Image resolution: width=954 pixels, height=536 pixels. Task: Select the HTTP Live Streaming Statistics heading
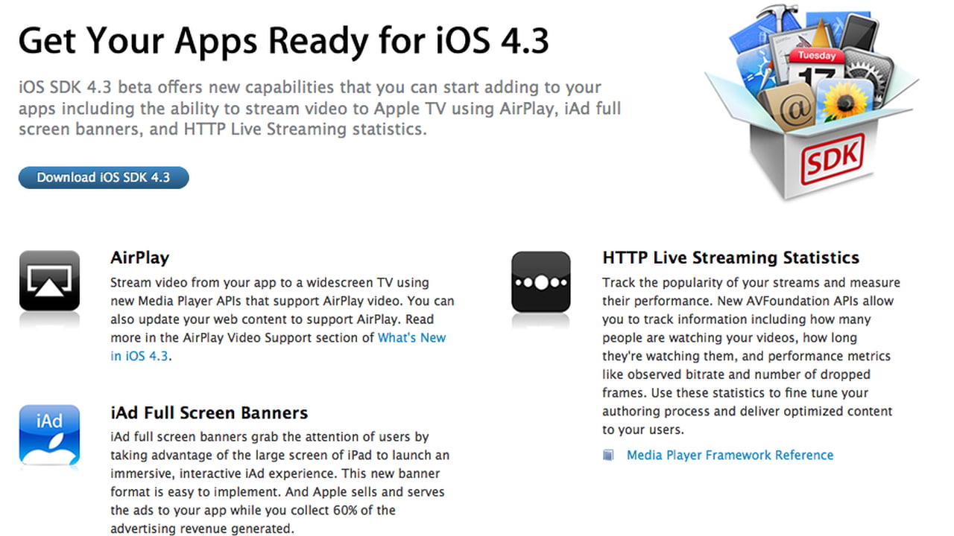[730, 258]
